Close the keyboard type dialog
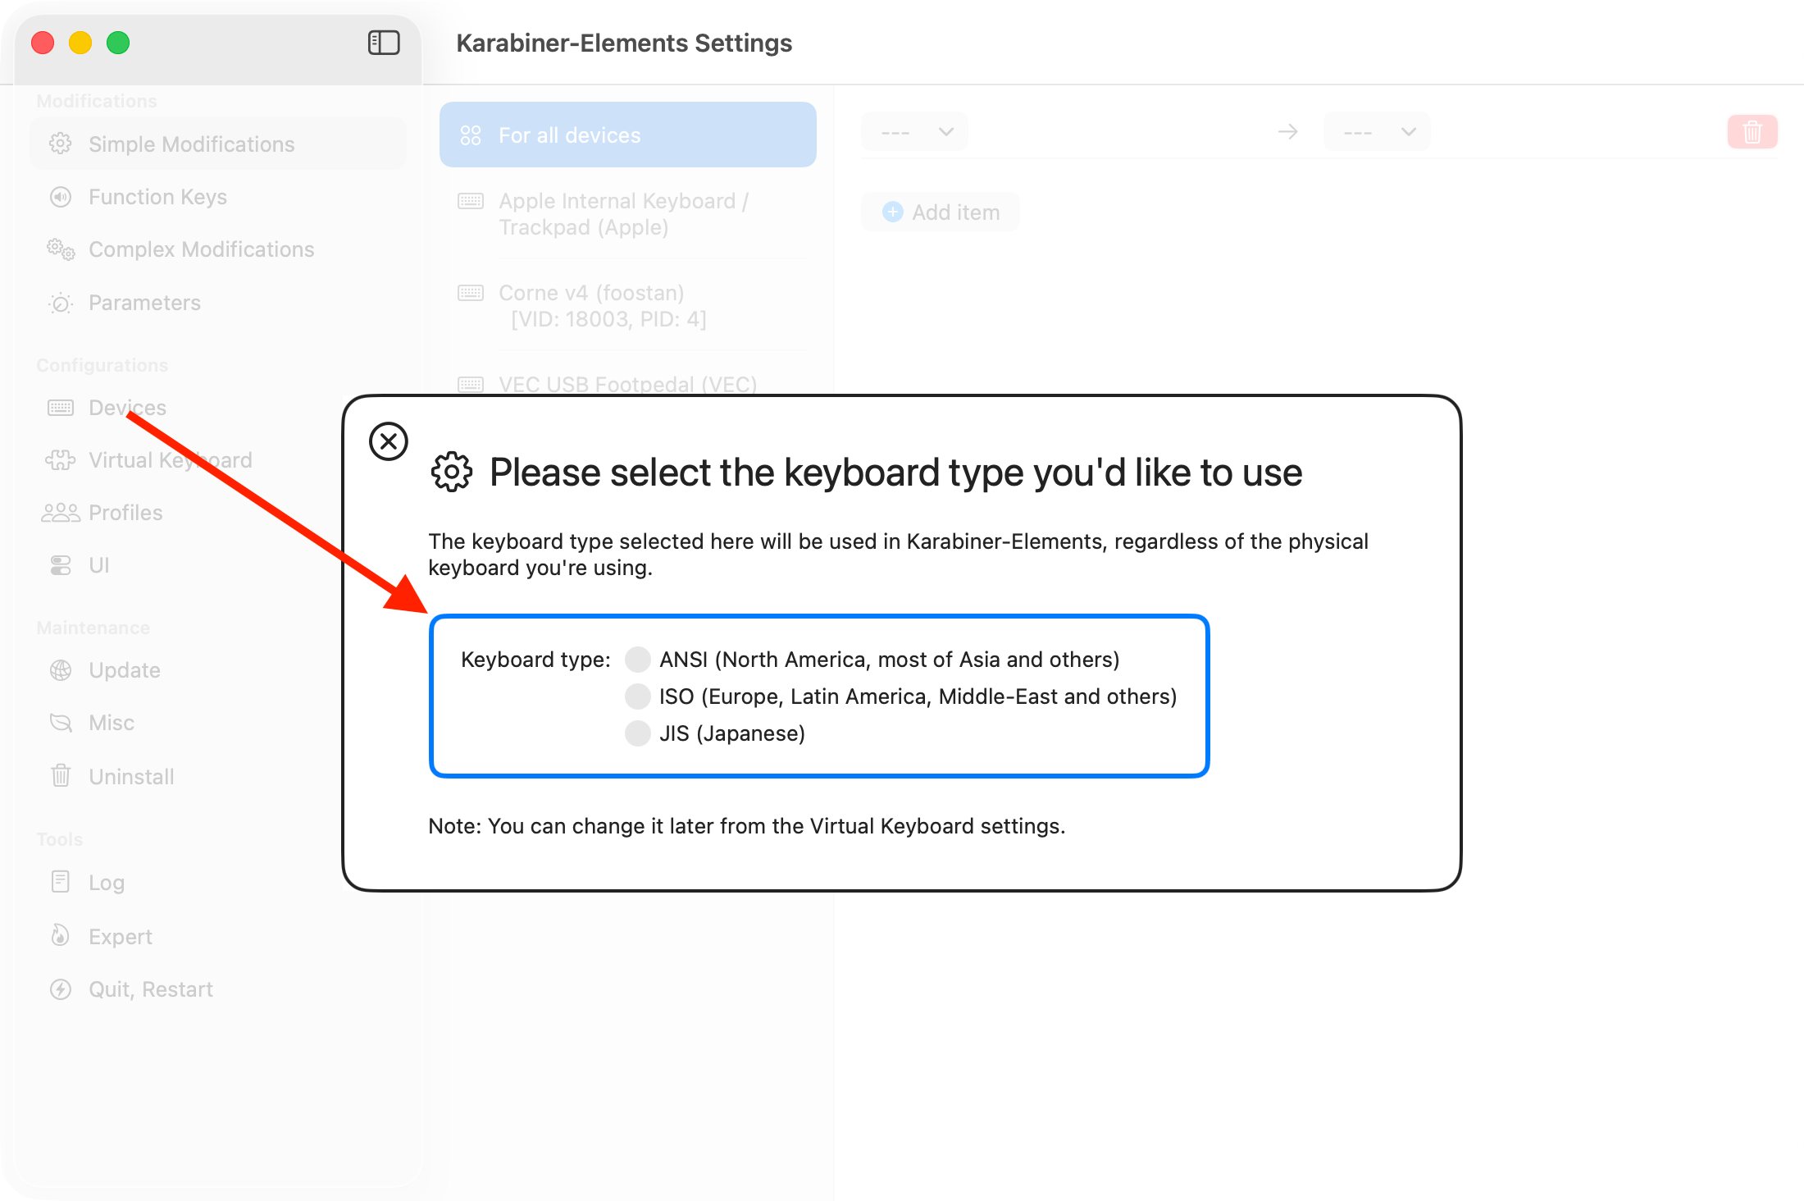The height and width of the screenshot is (1201, 1804). coord(389,442)
